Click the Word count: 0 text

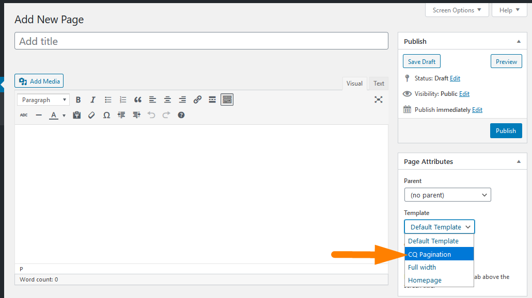point(39,279)
